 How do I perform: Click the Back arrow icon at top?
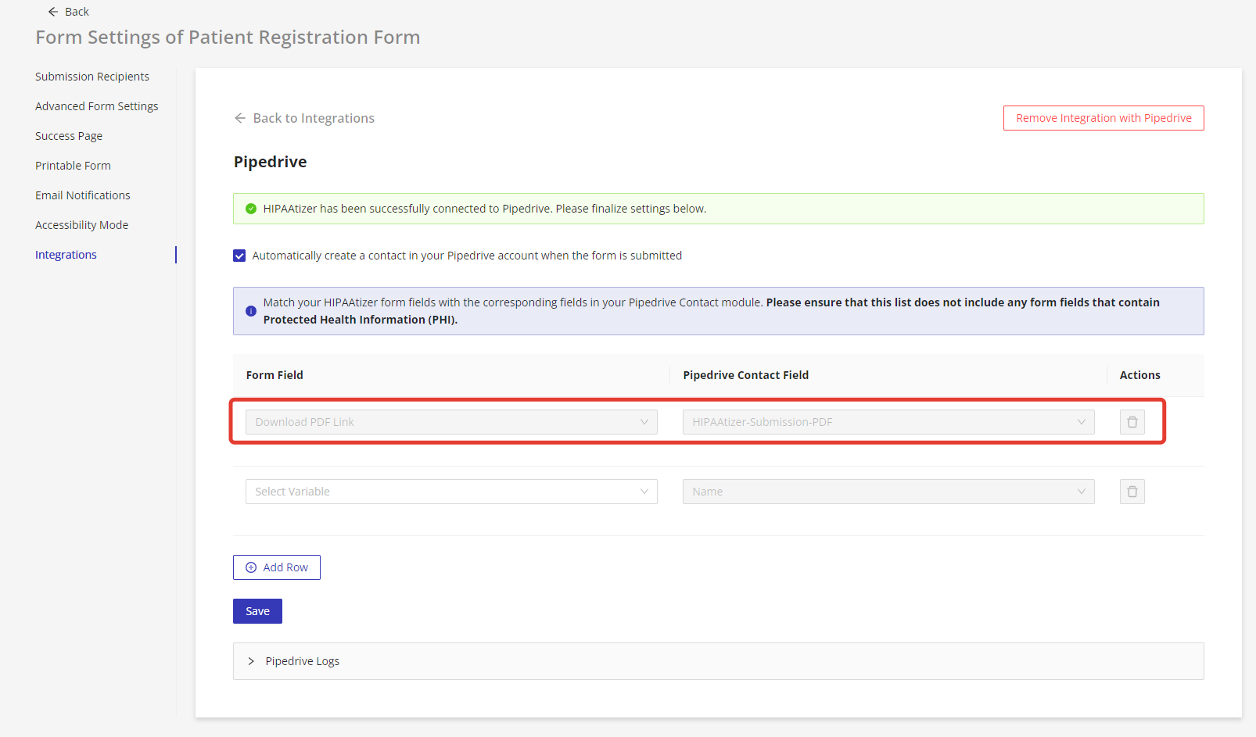[53, 12]
